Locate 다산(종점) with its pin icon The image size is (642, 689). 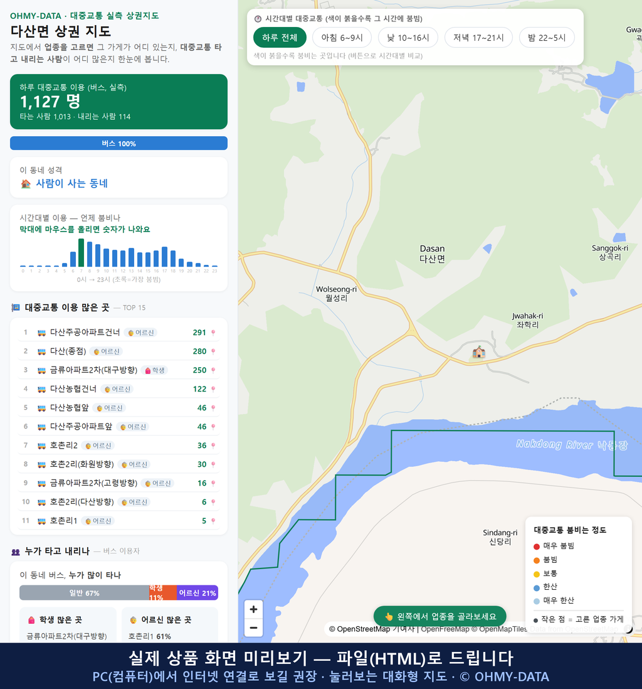tap(213, 351)
